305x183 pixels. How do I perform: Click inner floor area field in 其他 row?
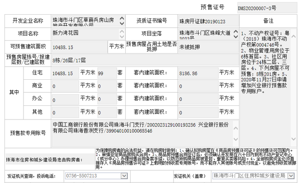(x=198, y=112)
